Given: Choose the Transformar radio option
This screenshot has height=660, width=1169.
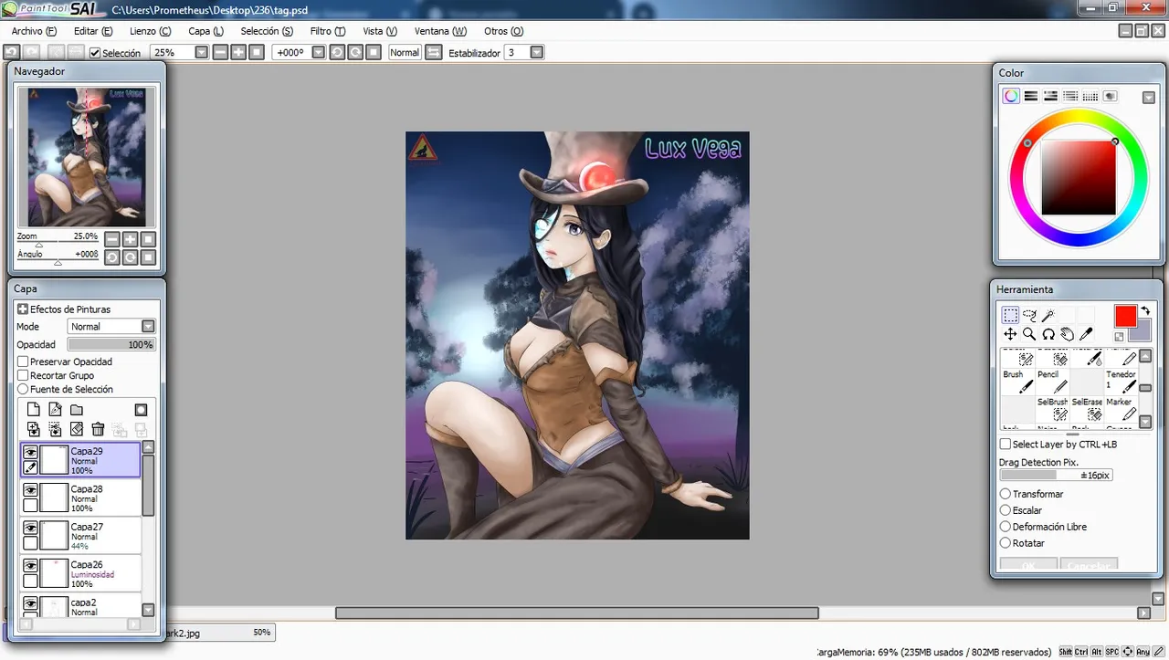Looking at the screenshot, I should [1006, 494].
